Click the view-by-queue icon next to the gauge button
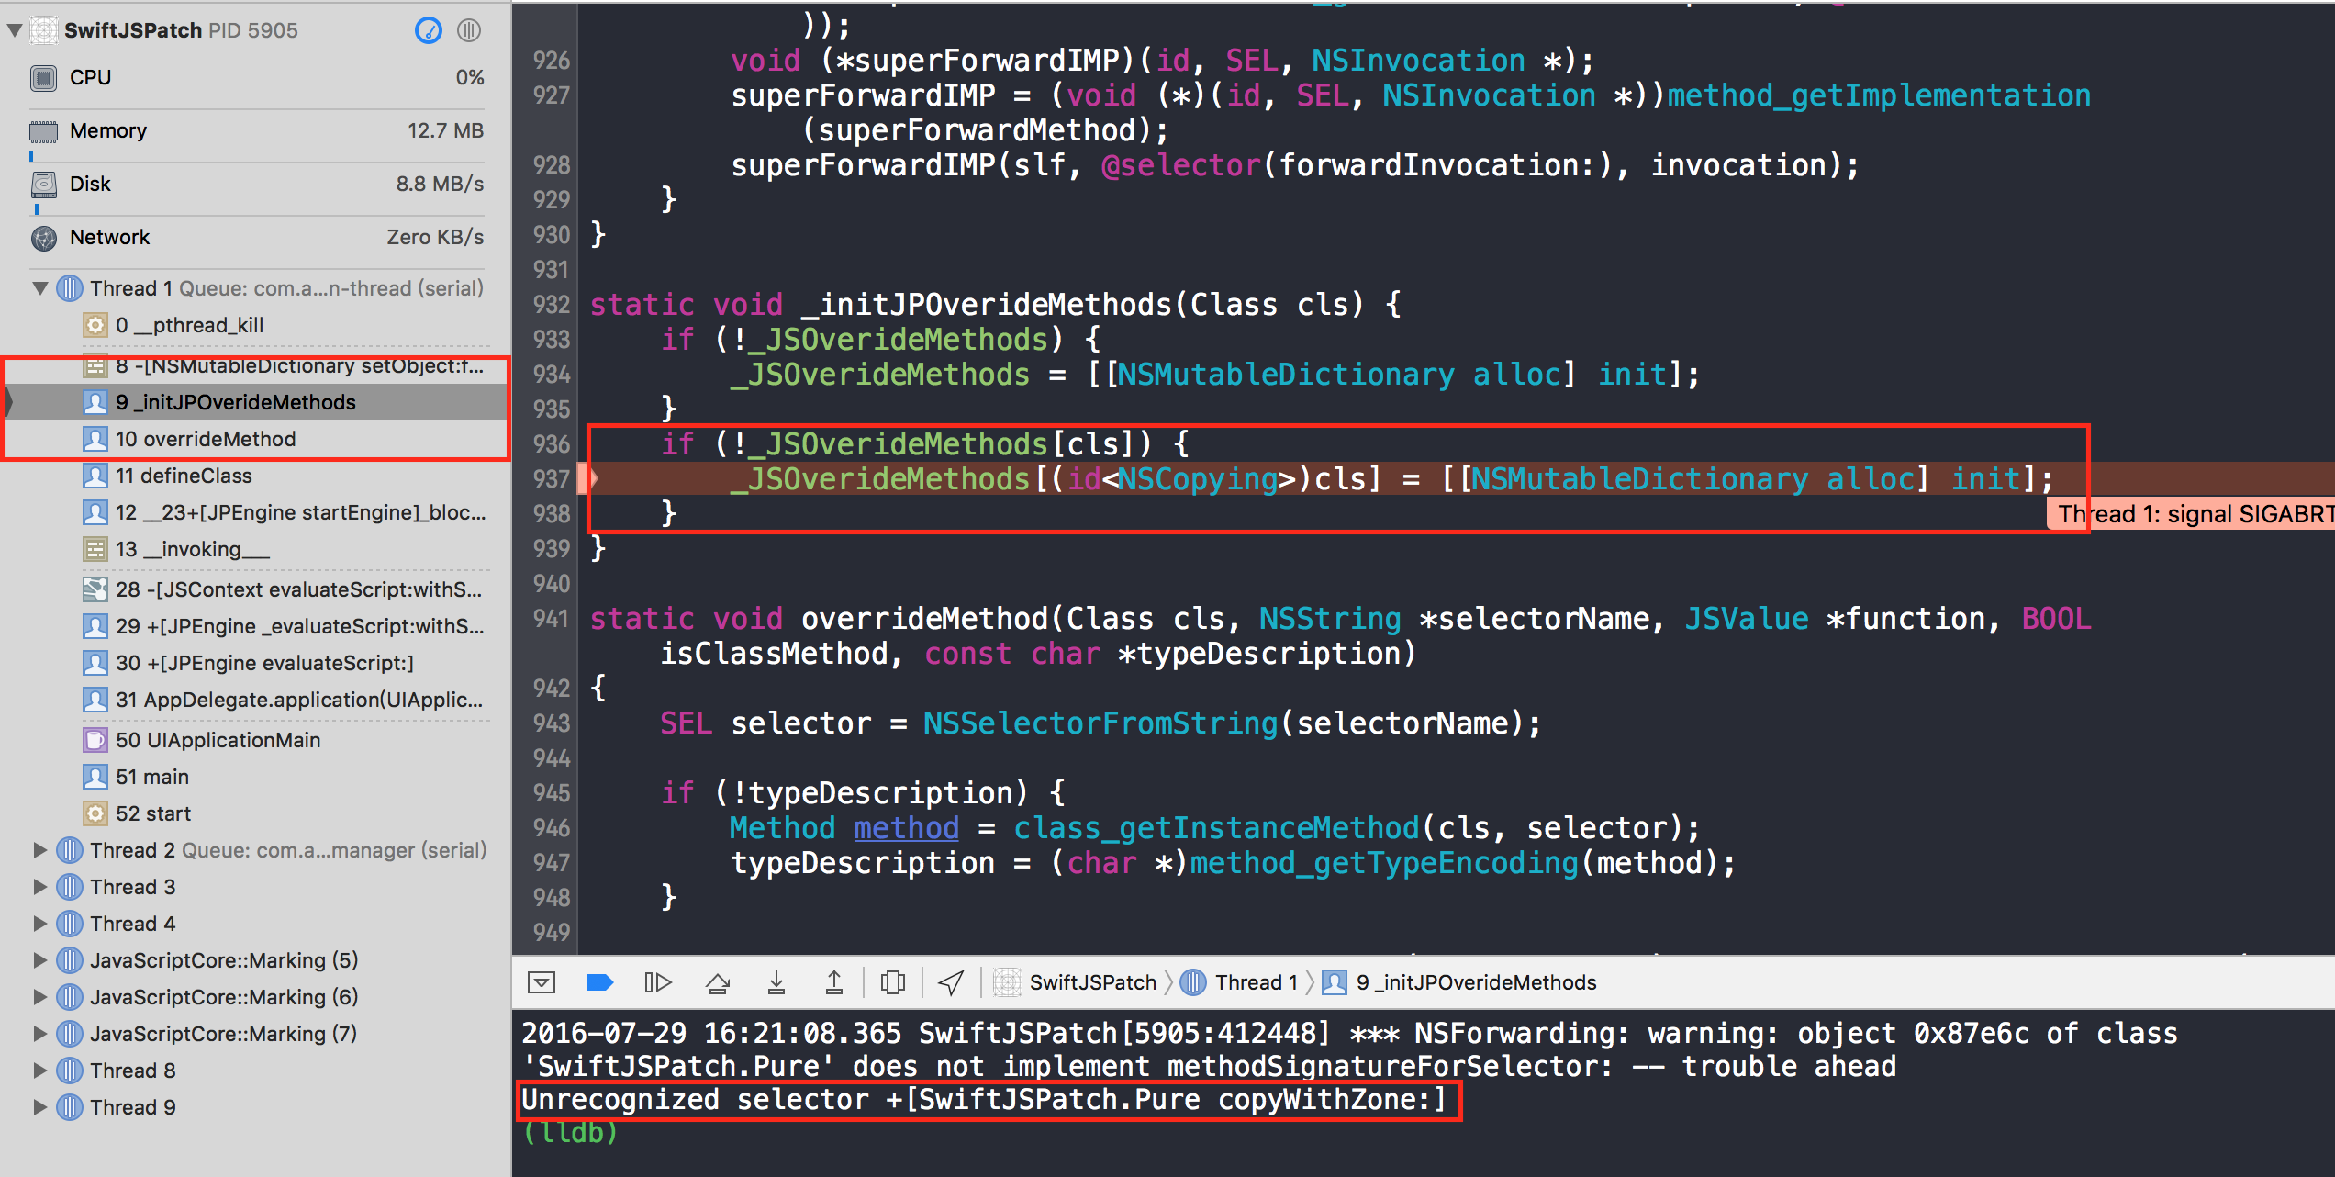Viewport: 2335px width, 1177px height. (469, 30)
